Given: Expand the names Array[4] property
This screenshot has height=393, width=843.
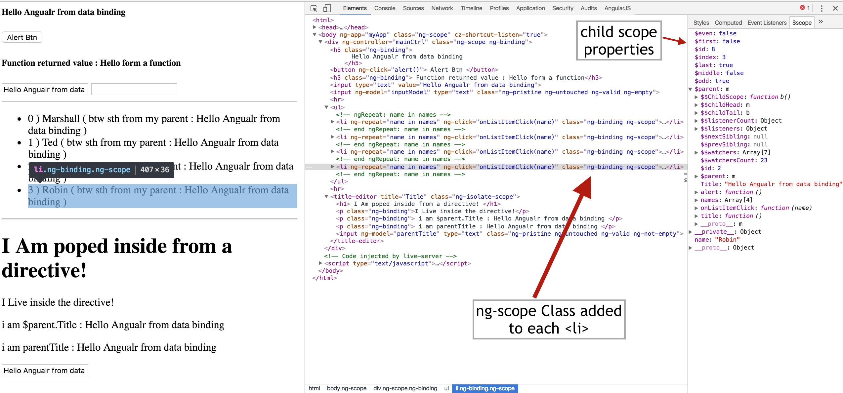Looking at the screenshot, I should [696, 200].
